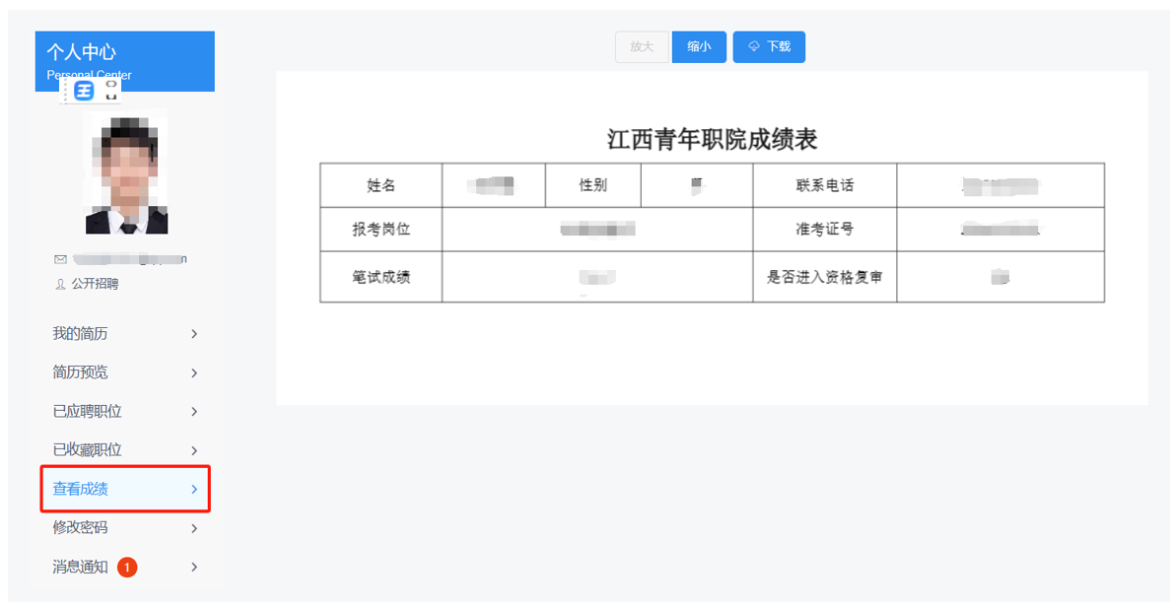The image size is (1172, 607).
Task: Download the score sheet via 下载
Action: [x=769, y=46]
